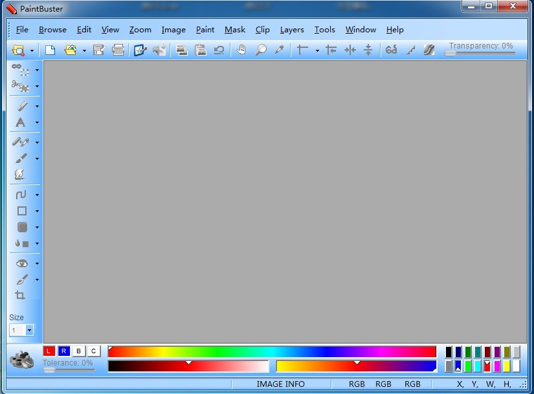Expand the Open folder dropdown arrow
The height and width of the screenshot is (394, 534).
point(84,50)
